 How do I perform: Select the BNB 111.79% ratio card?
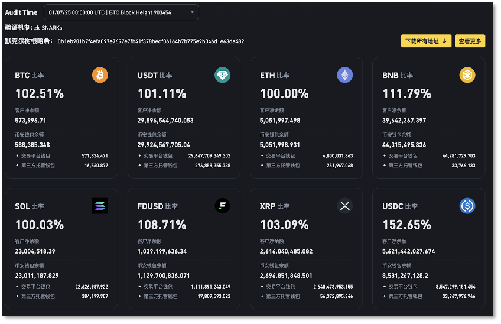coord(429,118)
